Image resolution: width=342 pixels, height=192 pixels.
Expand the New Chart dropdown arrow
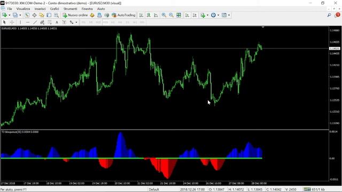[10, 15]
